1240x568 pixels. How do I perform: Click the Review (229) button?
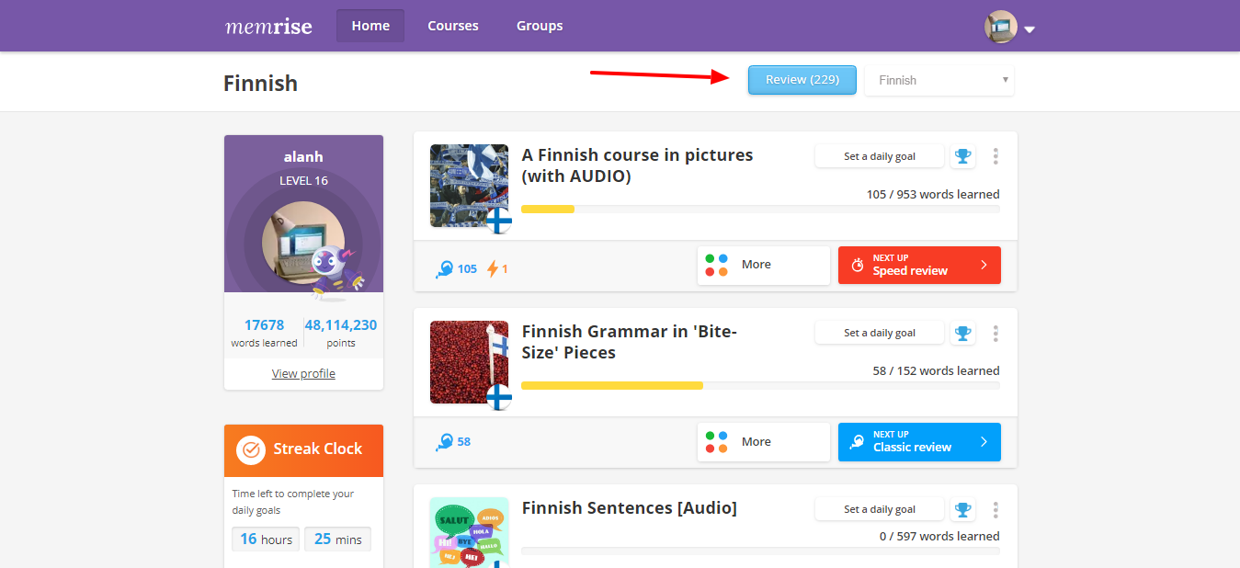click(802, 80)
